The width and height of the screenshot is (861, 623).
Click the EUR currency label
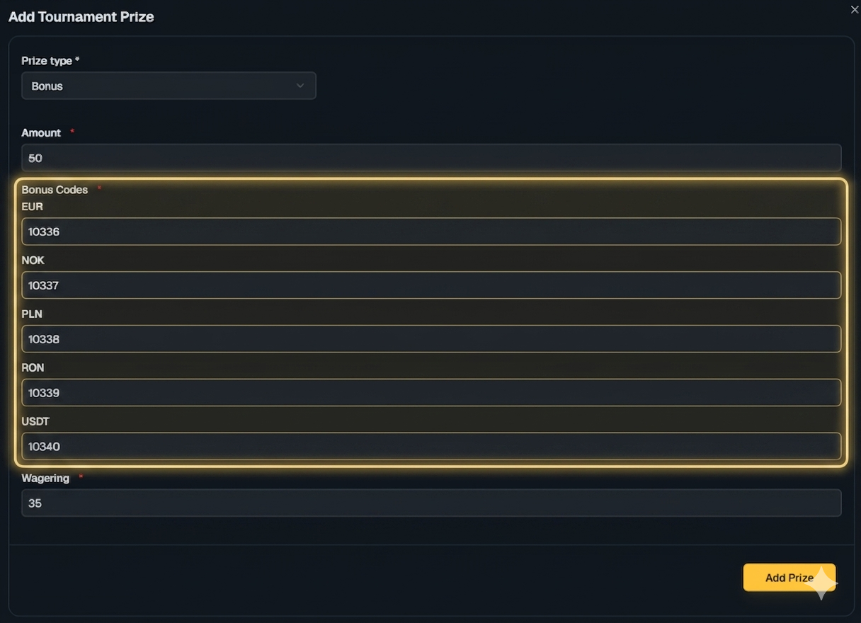tap(33, 207)
